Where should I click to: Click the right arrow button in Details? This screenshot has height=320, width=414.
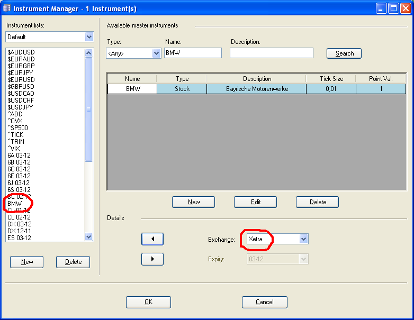152,259
